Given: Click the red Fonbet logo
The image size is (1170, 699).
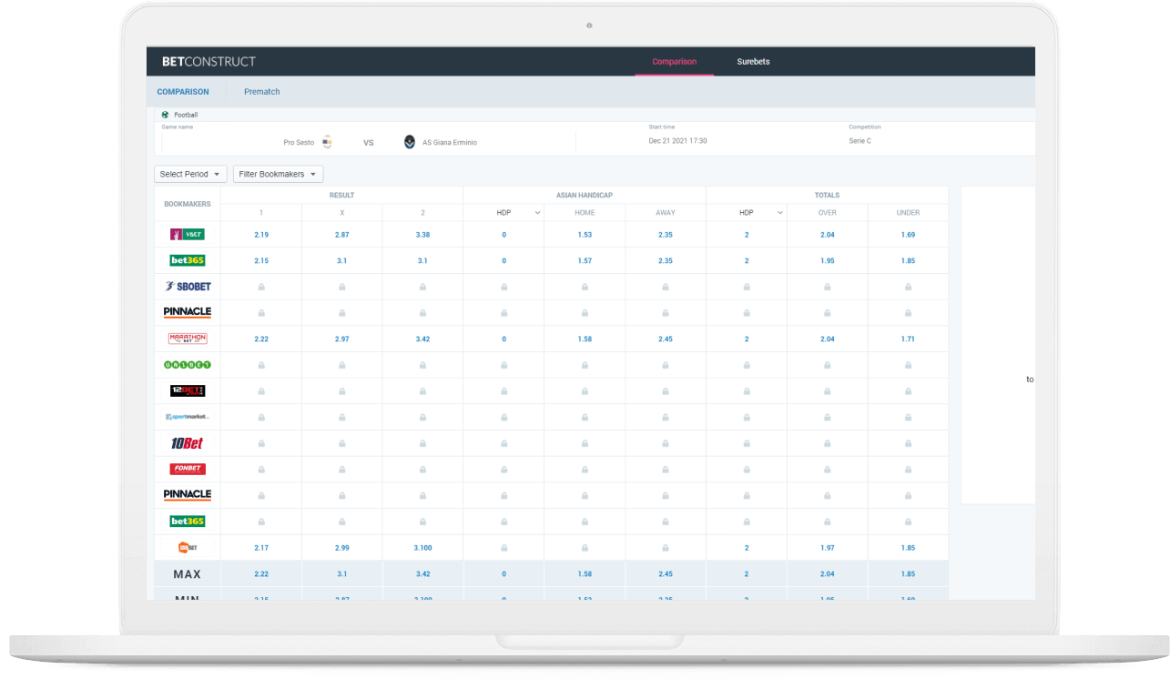Looking at the screenshot, I should coord(188,470).
